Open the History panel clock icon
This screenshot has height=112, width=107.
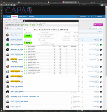click(x=1, y=13)
